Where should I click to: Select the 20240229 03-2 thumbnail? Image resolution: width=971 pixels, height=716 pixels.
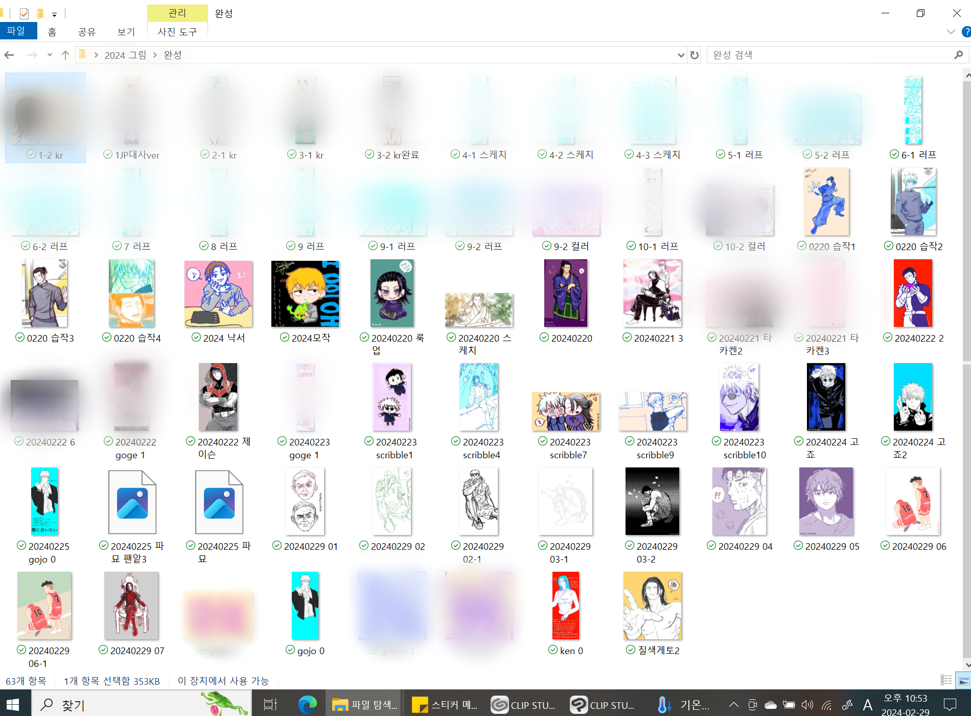coord(653,501)
